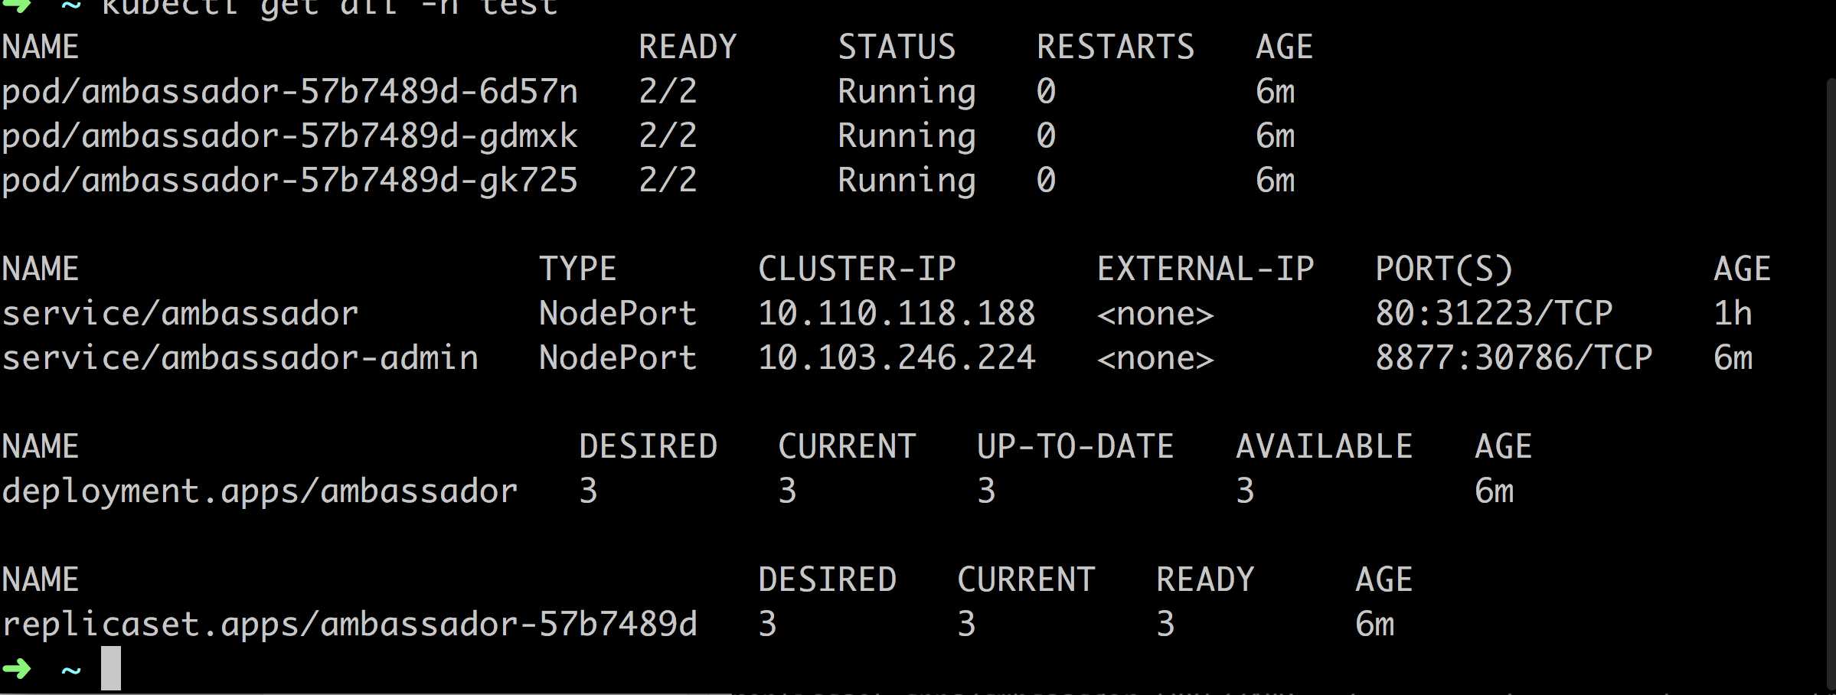Screen dimensions: 1836x695
Task: Click the UP-TO-DATE column header
Action: coord(1075,447)
